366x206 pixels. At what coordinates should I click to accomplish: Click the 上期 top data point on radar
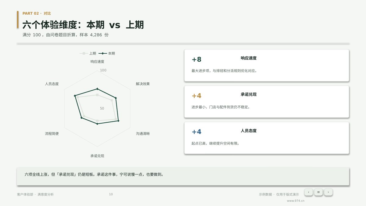pos(97,95)
